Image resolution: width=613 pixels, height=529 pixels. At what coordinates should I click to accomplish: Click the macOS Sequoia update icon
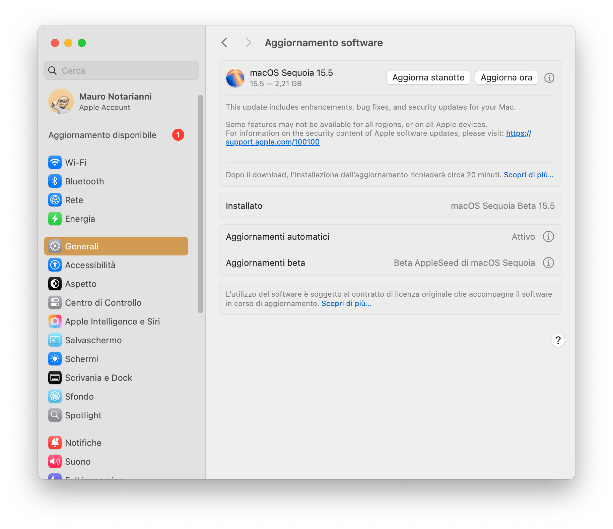point(235,78)
